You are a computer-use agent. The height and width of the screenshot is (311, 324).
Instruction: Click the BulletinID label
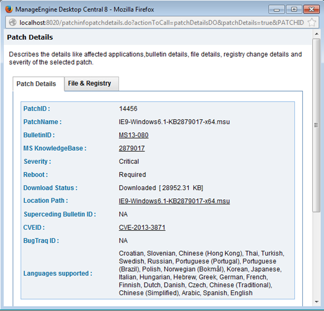tap(39, 135)
